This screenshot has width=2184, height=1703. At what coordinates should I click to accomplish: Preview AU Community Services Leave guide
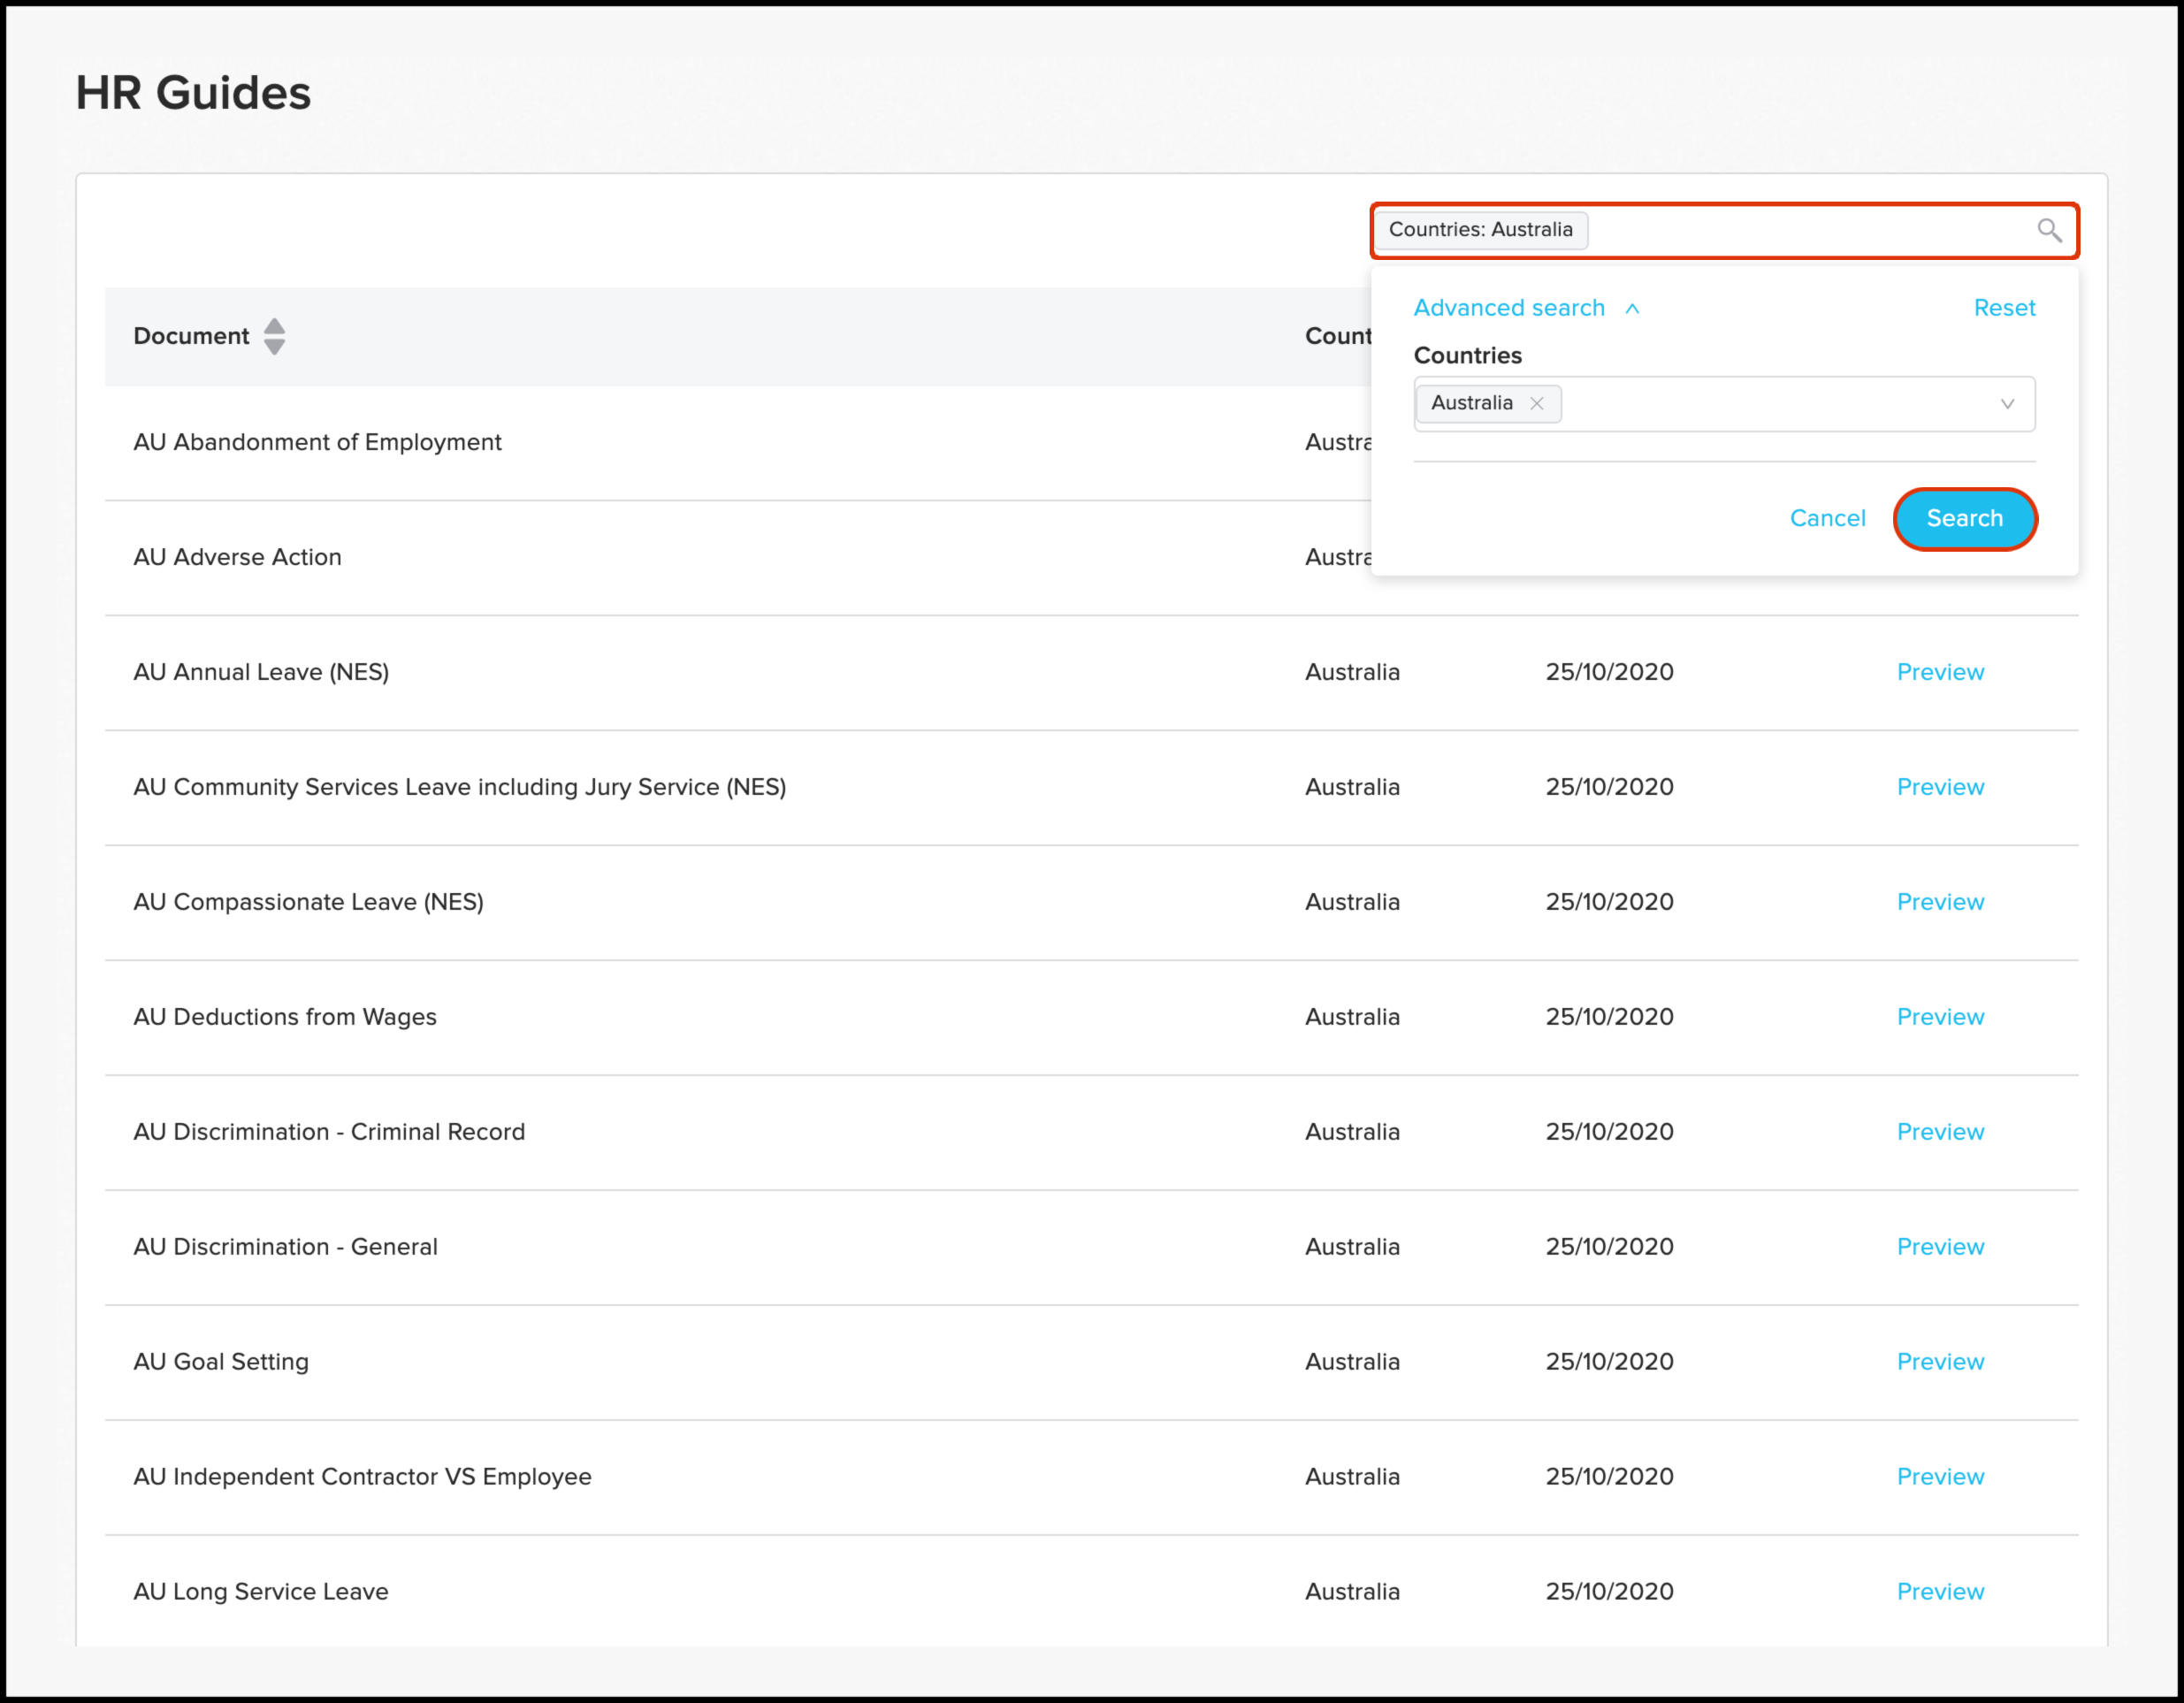pos(1939,787)
